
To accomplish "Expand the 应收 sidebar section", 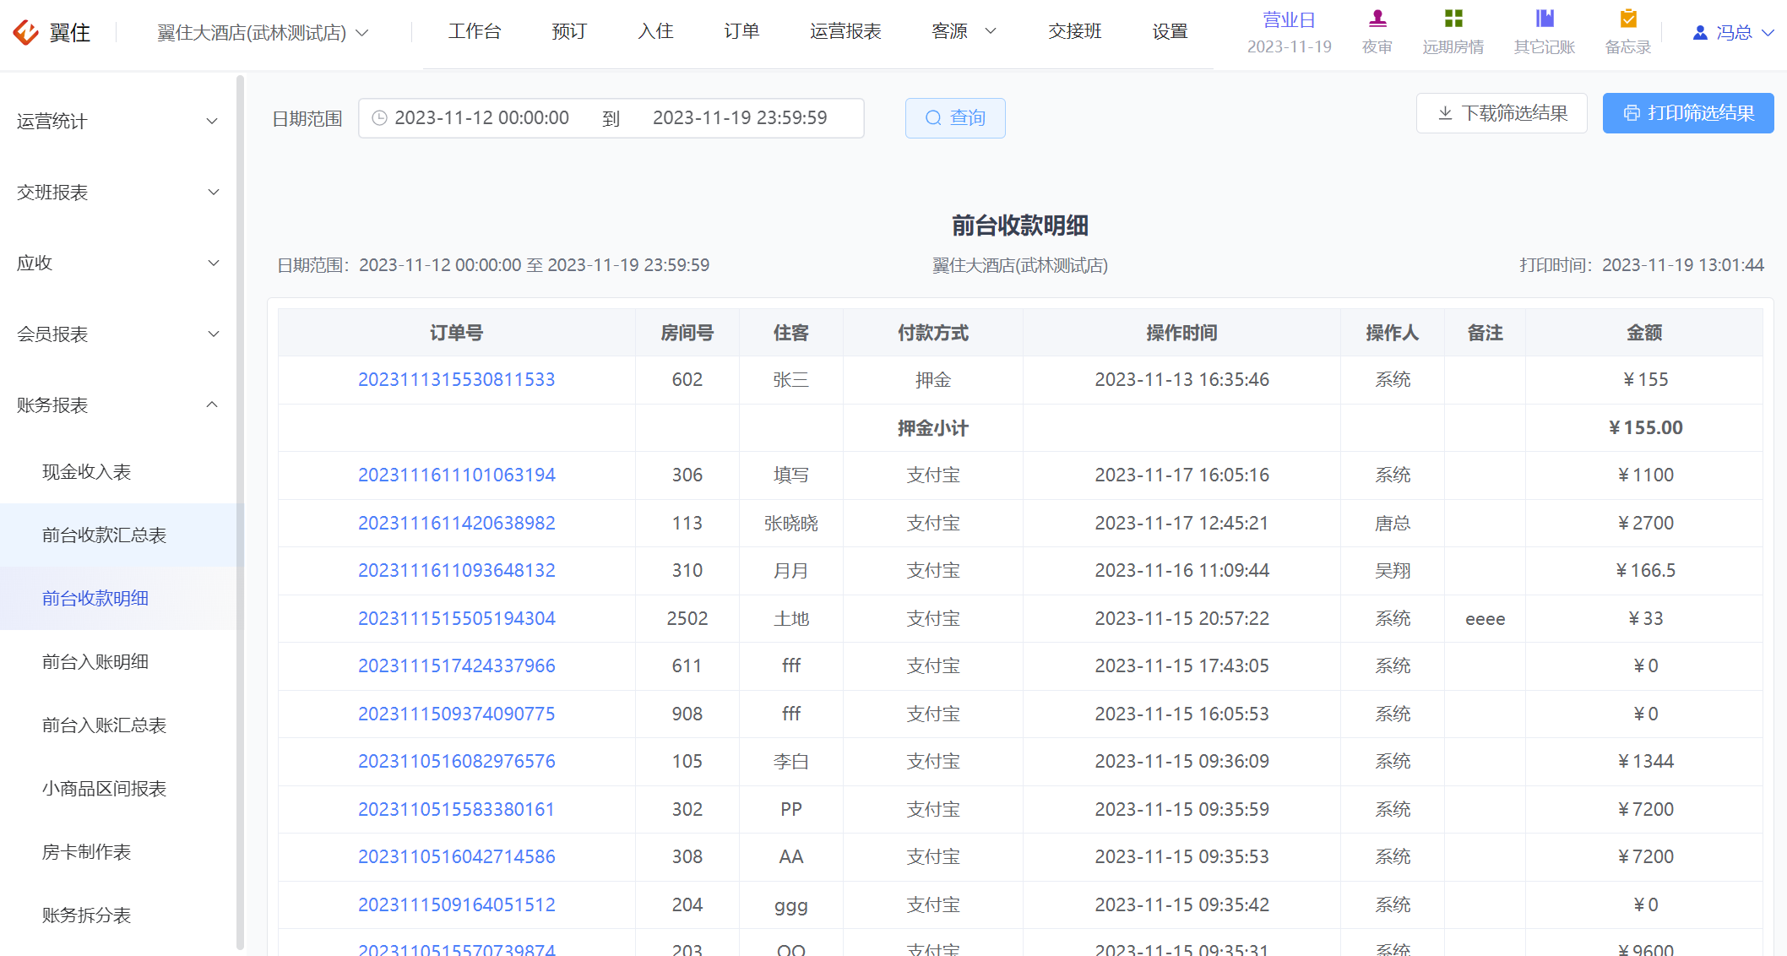I will pyautogui.click(x=117, y=263).
